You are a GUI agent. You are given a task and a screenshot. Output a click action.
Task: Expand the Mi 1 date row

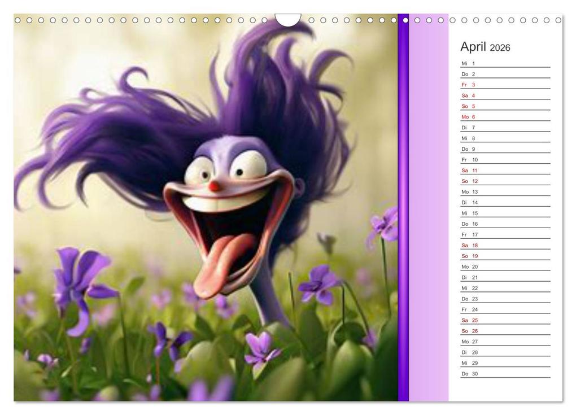pos(467,64)
